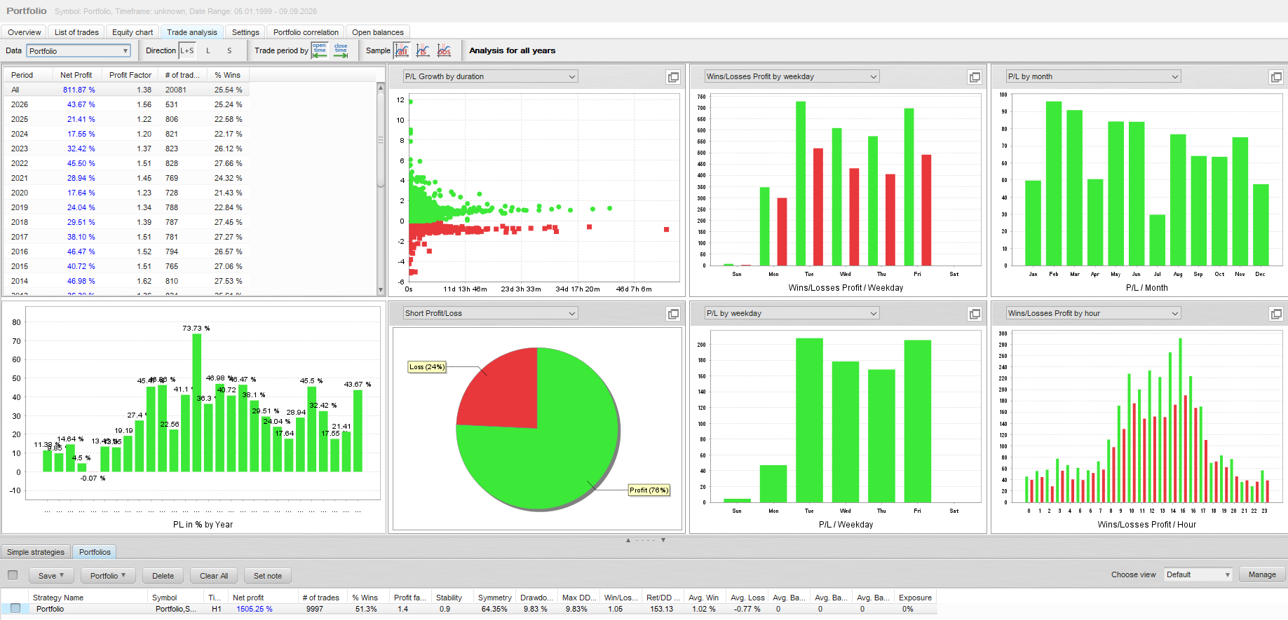Click the Set note button

pyautogui.click(x=268, y=576)
